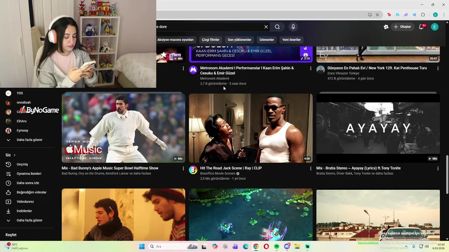Open the Tp browser extension
Viewport: 449px width, 252px height.
(x=389, y=15)
